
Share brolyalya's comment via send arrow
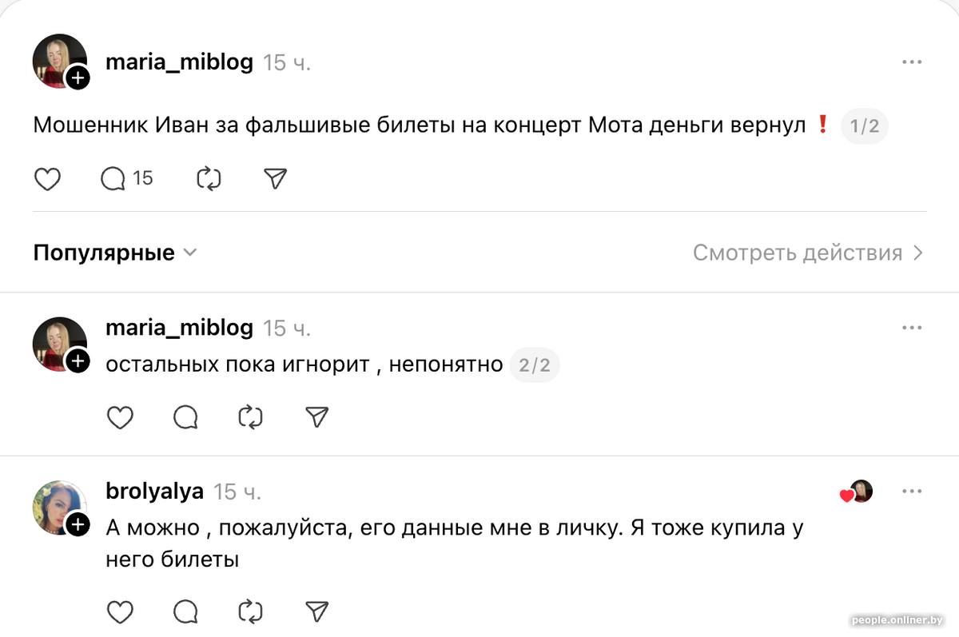[x=316, y=611]
